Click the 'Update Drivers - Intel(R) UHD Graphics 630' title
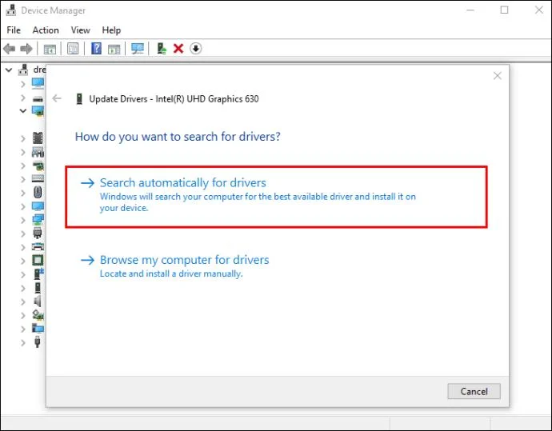The width and height of the screenshot is (552, 431). click(174, 99)
